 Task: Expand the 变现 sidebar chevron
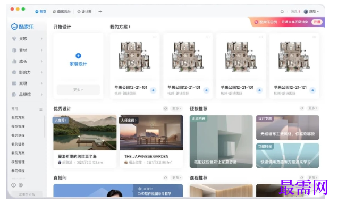pos(41,83)
